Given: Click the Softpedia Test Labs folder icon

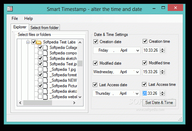Looking at the screenshot, I should (39, 42).
